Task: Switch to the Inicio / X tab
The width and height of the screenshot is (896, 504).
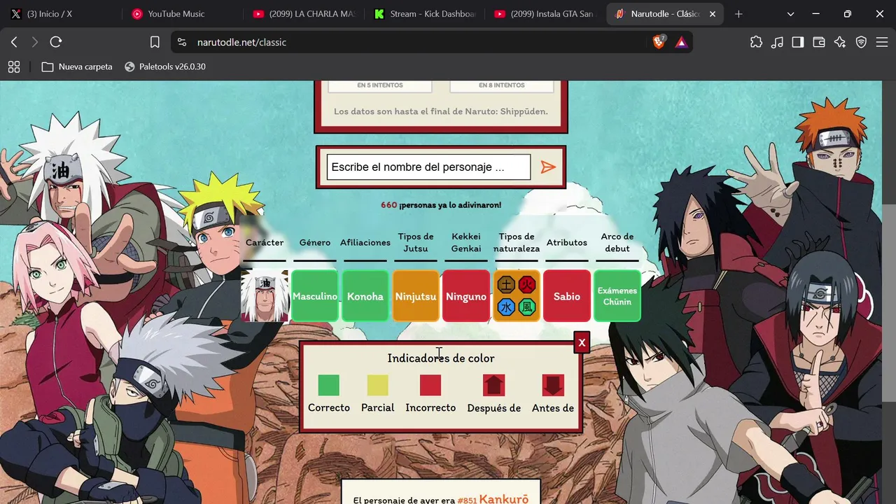Action: tap(60, 14)
